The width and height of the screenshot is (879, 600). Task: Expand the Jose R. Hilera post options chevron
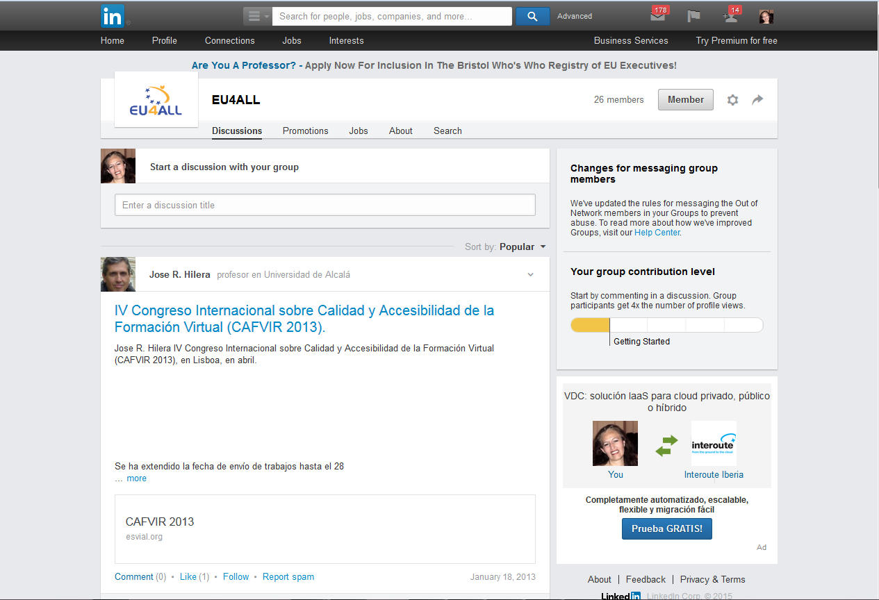530,274
